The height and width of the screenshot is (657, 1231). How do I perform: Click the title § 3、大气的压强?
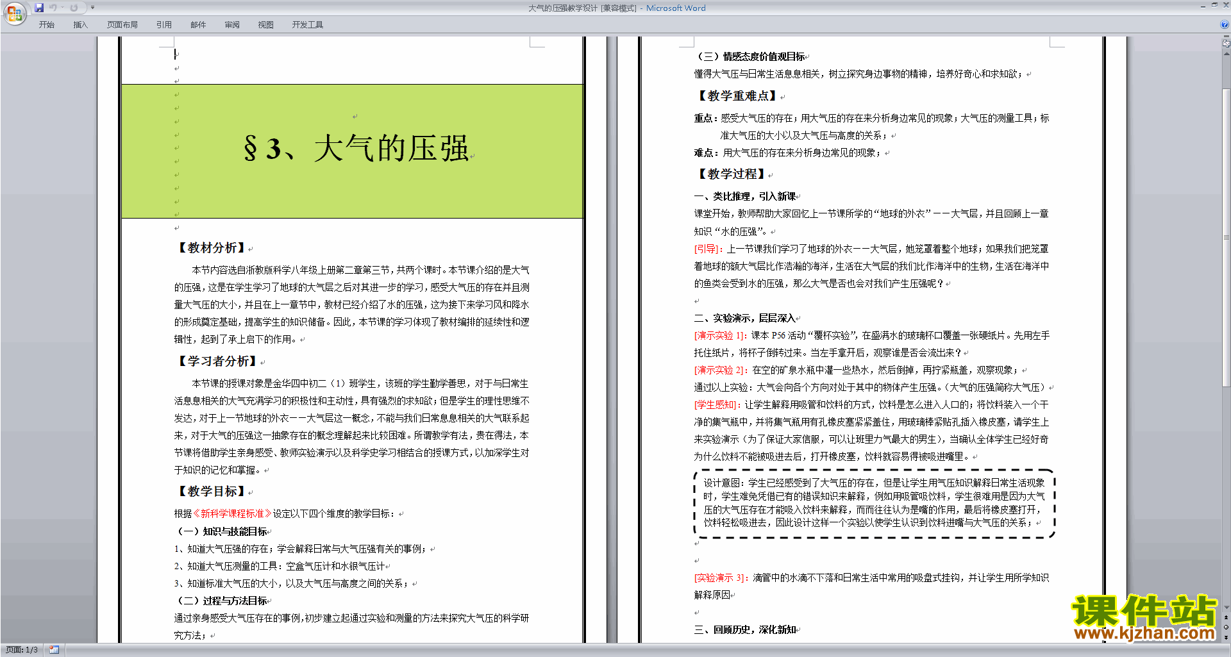coord(356,149)
